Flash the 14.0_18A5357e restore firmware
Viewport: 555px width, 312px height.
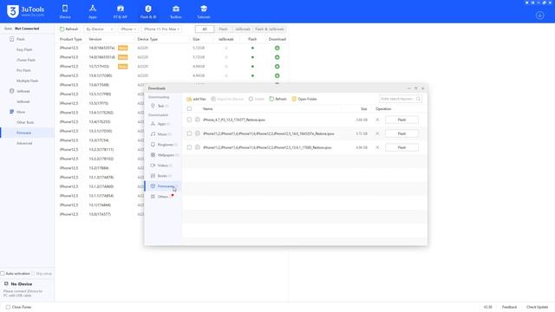[402, 133]
